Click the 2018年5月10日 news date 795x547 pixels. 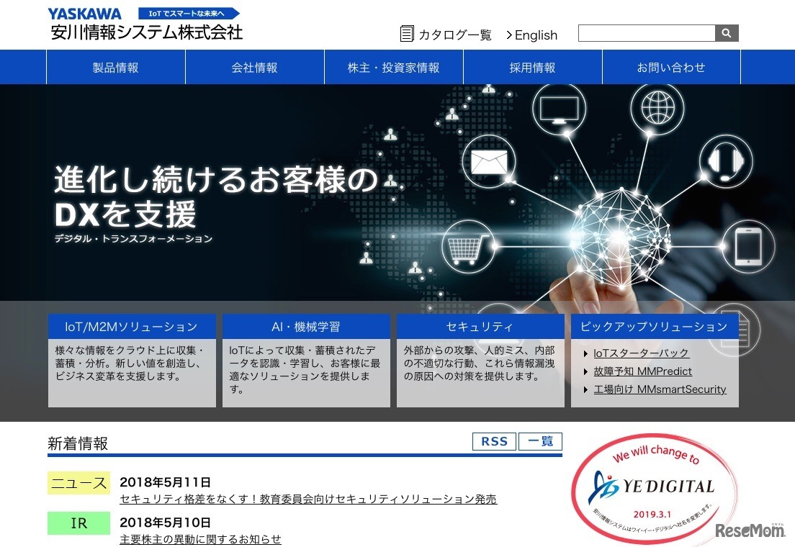166,523
